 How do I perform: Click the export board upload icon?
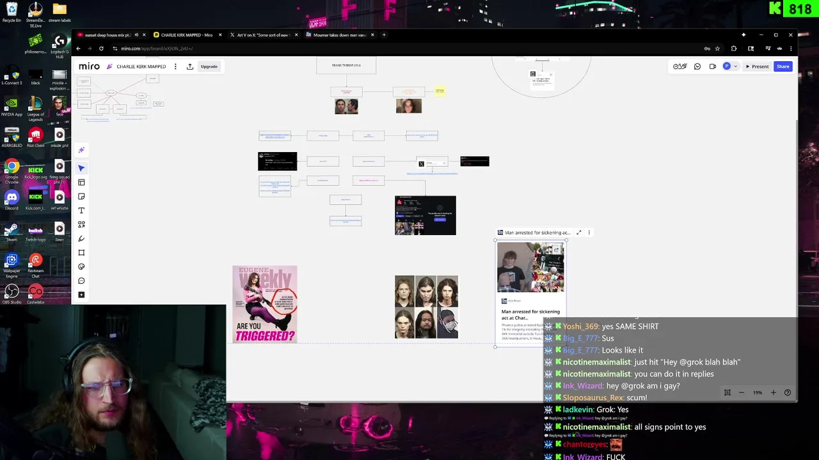[x=190, y=66]
